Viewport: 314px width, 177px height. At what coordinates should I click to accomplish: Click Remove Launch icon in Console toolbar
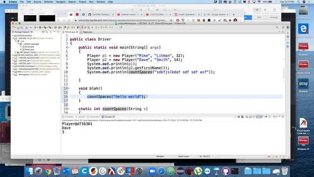click(239, 117)
